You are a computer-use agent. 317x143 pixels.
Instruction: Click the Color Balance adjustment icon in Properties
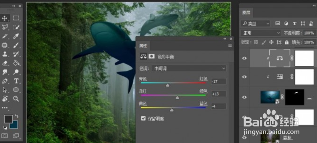click(x=143, y=57)
